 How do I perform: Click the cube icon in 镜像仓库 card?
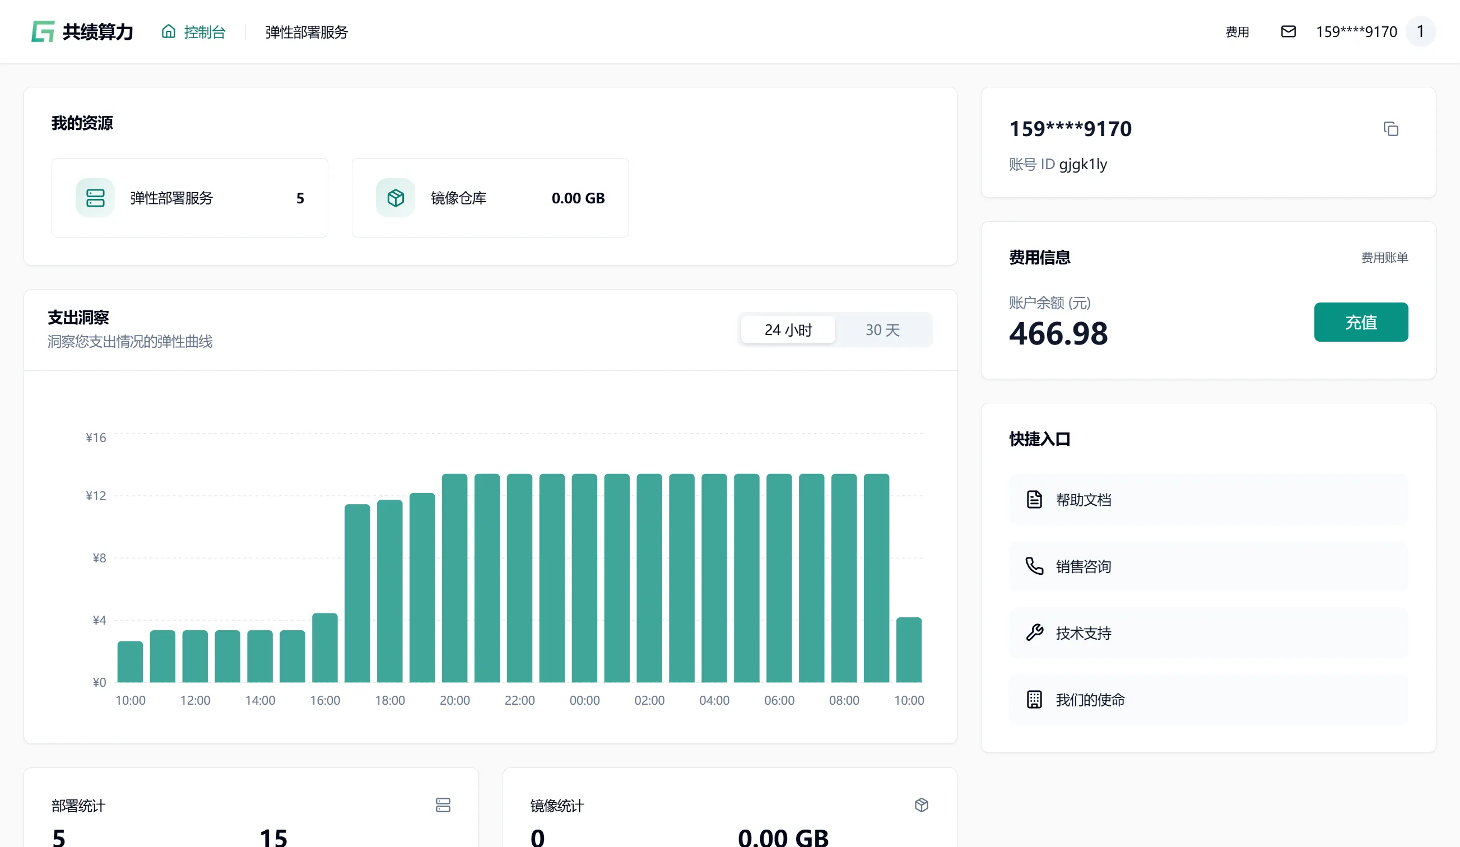click(395, 198)
